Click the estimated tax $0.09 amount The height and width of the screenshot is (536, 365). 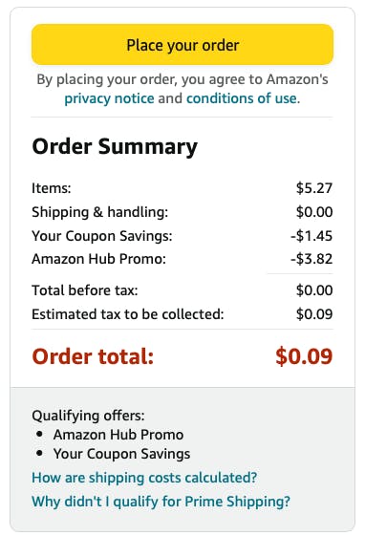pos(314,314)
